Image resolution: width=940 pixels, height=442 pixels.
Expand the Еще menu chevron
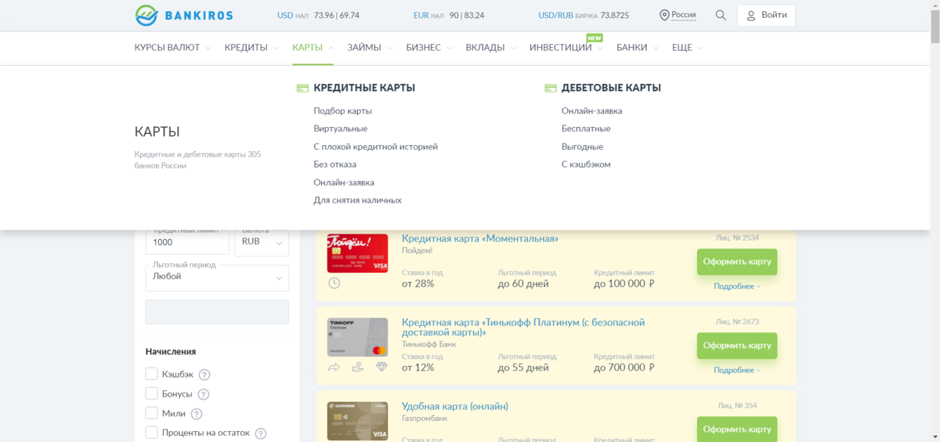(700, 48)
